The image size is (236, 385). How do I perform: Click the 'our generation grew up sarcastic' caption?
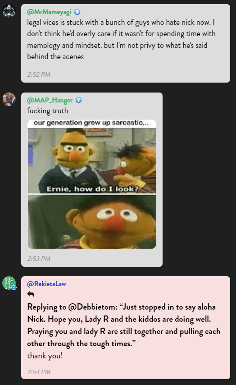pyautogui.click(x=91, y=122)
